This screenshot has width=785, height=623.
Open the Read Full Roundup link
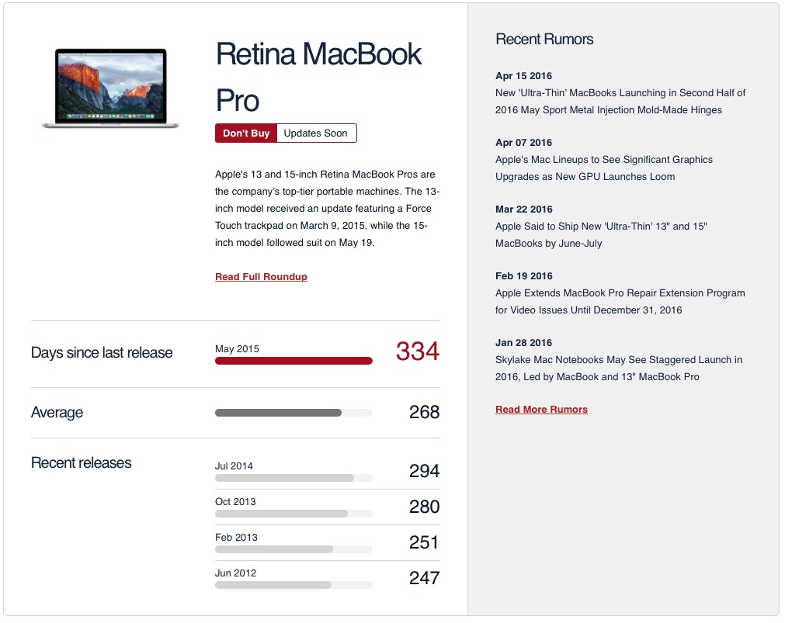point(261,277)
